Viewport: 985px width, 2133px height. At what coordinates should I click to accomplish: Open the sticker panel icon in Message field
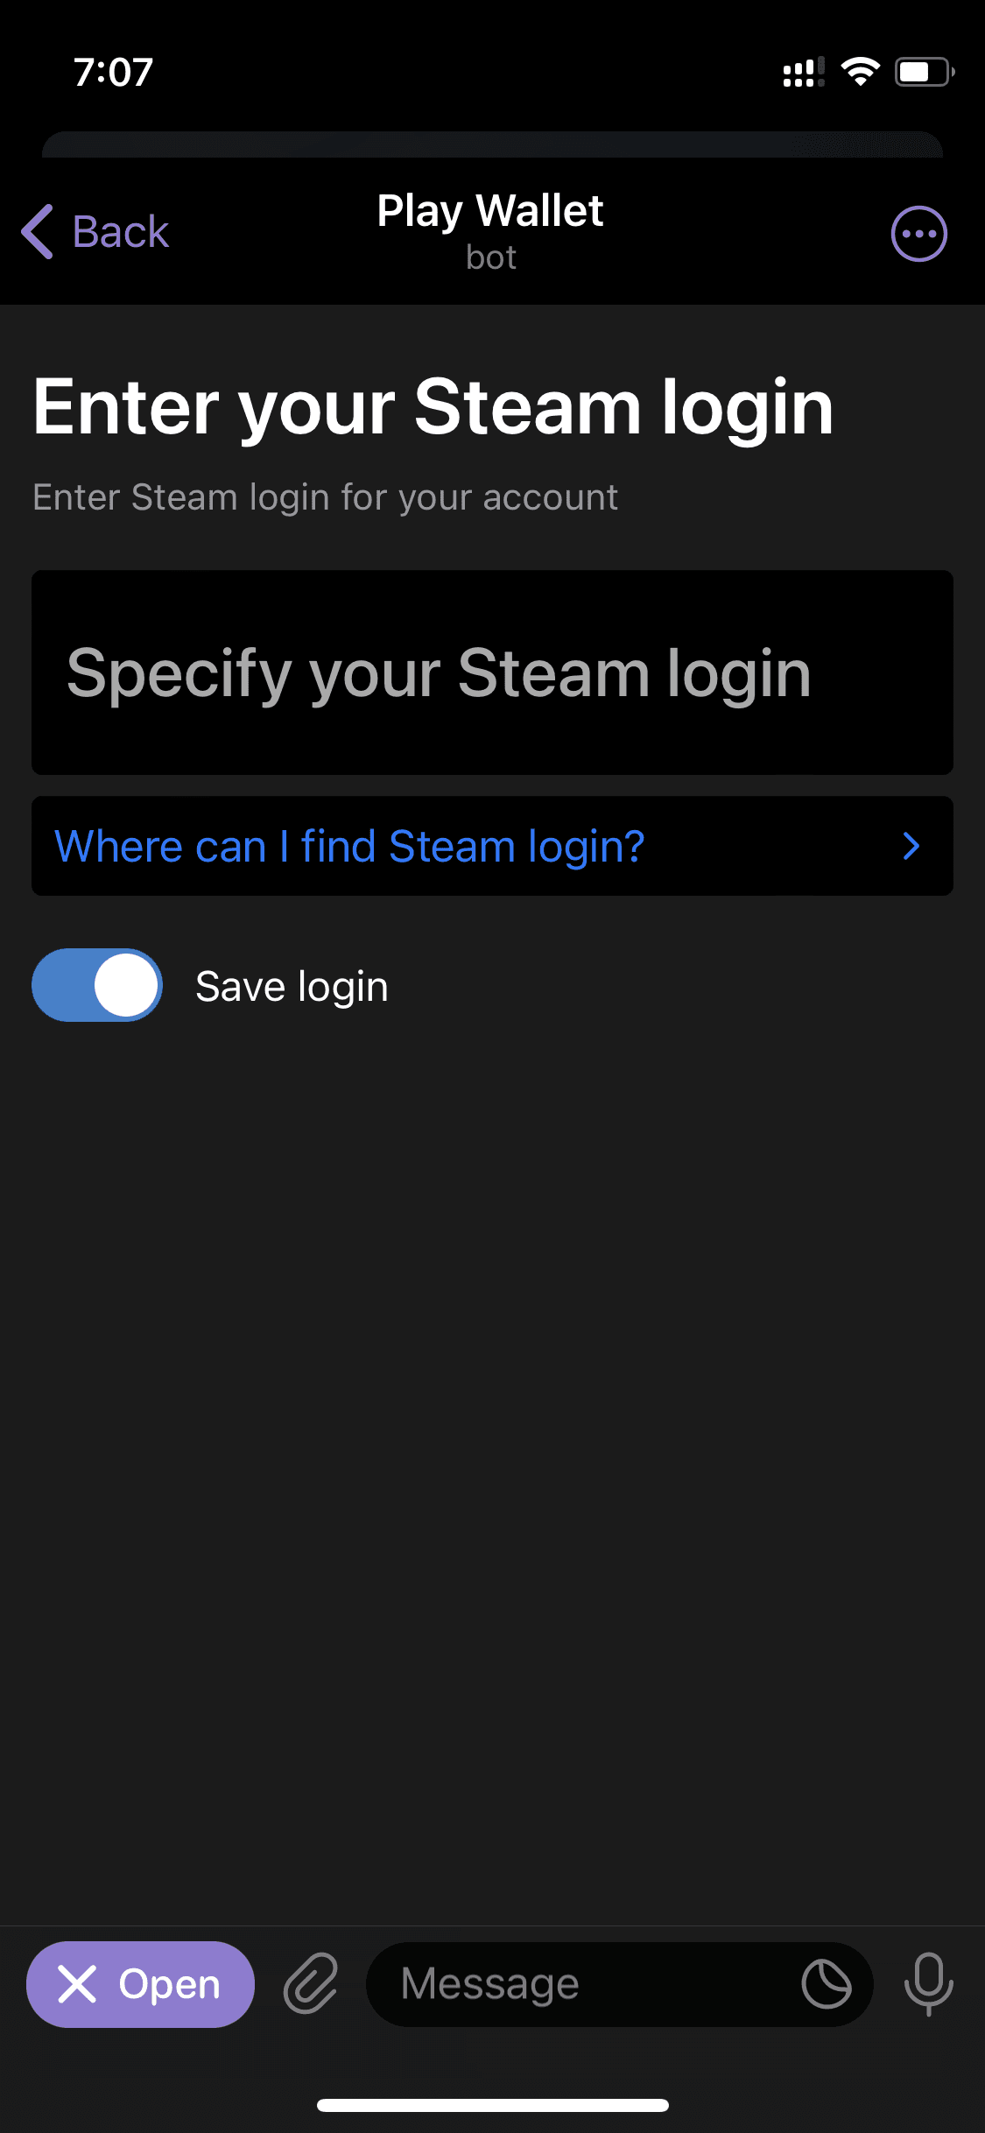point(826,1984)
